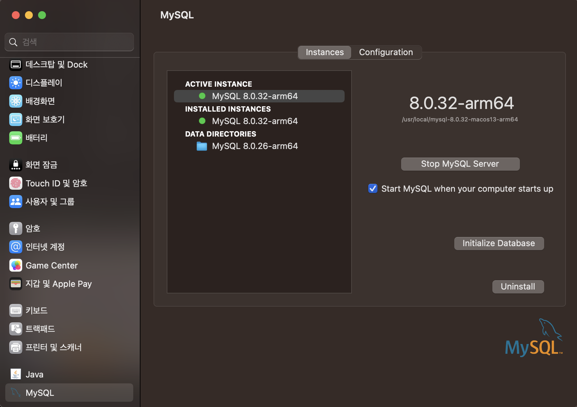Click the magnifier icon in search field
Screen dimensions: 577x407
coord(13,42)
